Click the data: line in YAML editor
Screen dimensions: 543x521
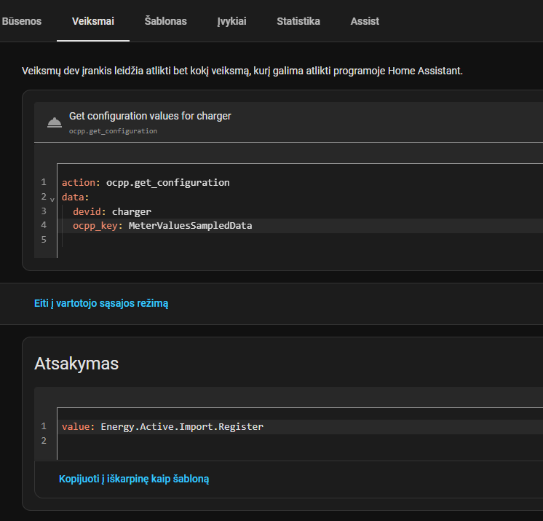tap(76, 197)
